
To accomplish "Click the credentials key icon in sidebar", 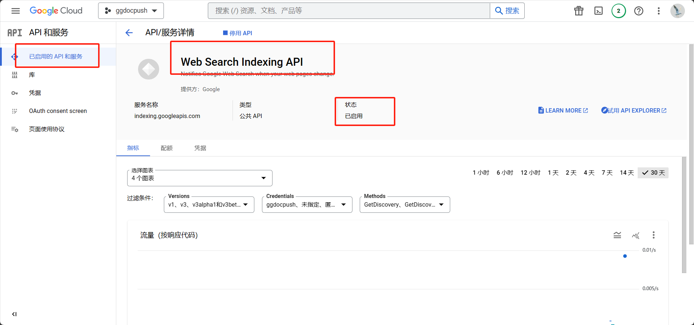I will click(15, 93).
